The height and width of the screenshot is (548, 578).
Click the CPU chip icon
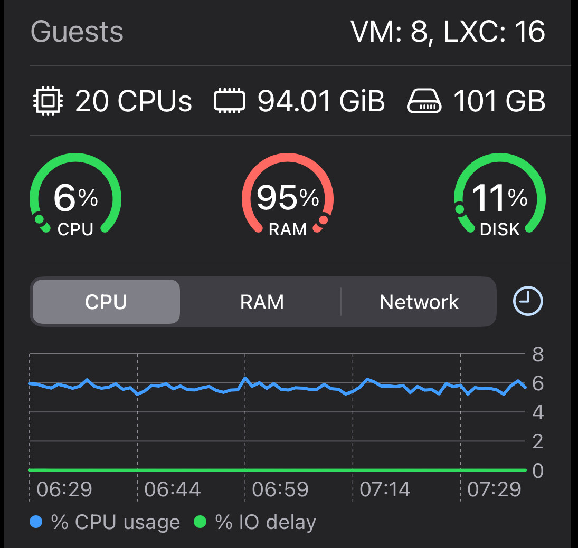pyautogui.click(x=48, y=101)
